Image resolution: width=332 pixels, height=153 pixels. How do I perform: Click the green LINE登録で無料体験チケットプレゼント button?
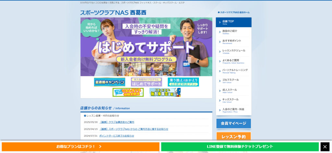(x=240, y=147)
